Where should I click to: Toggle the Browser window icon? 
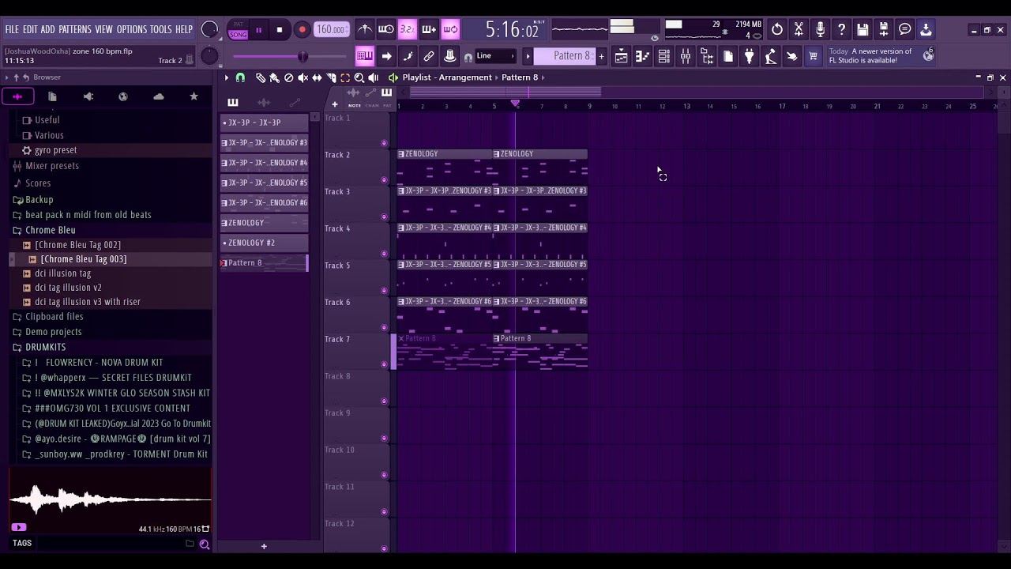point(707,56)
